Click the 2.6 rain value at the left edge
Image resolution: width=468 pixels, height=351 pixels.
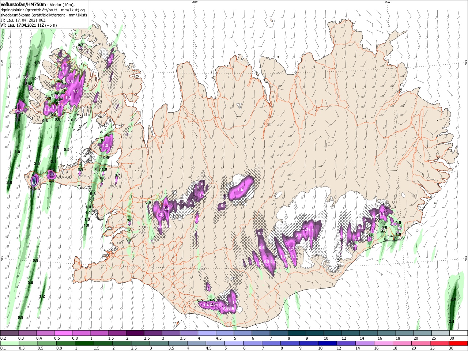click(x=10, y=182)
